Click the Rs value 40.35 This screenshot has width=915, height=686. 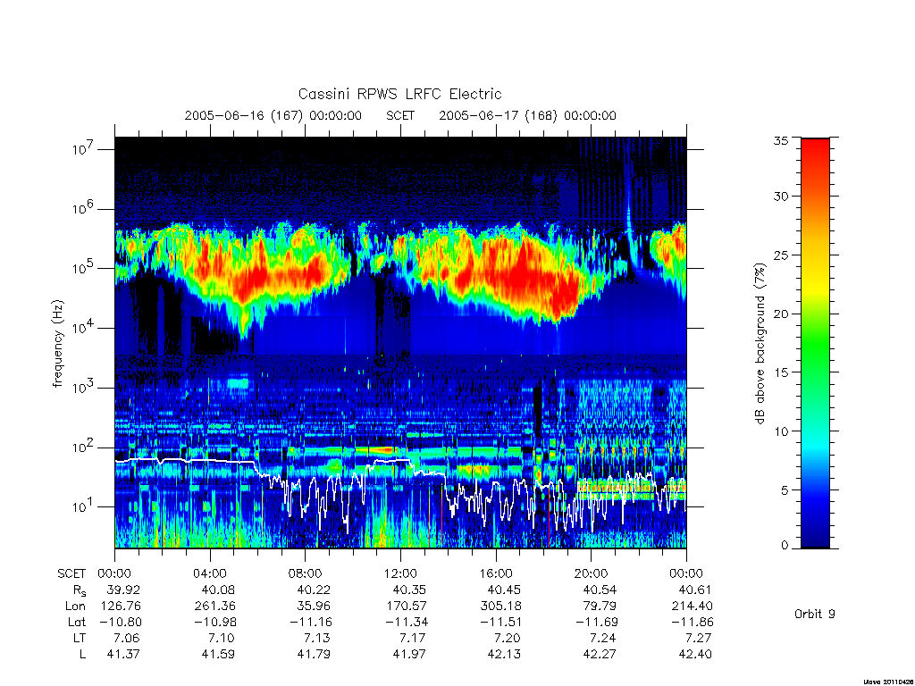pos(408,590)
